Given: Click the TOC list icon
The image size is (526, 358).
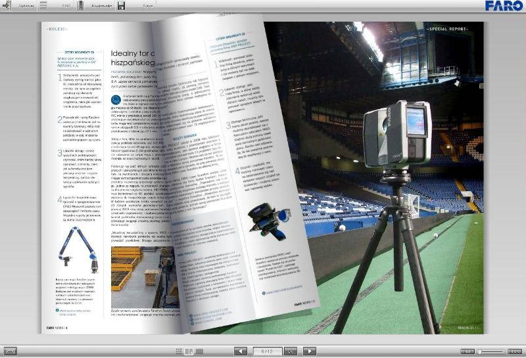Looking at the screenshot, I should [x=43, y=5].
